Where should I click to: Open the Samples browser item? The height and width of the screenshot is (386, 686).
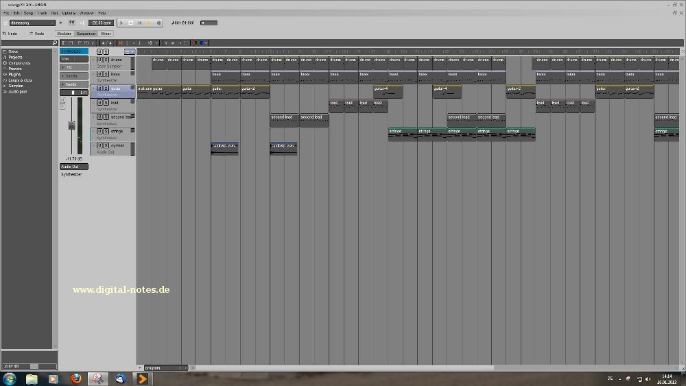point(15,85)
